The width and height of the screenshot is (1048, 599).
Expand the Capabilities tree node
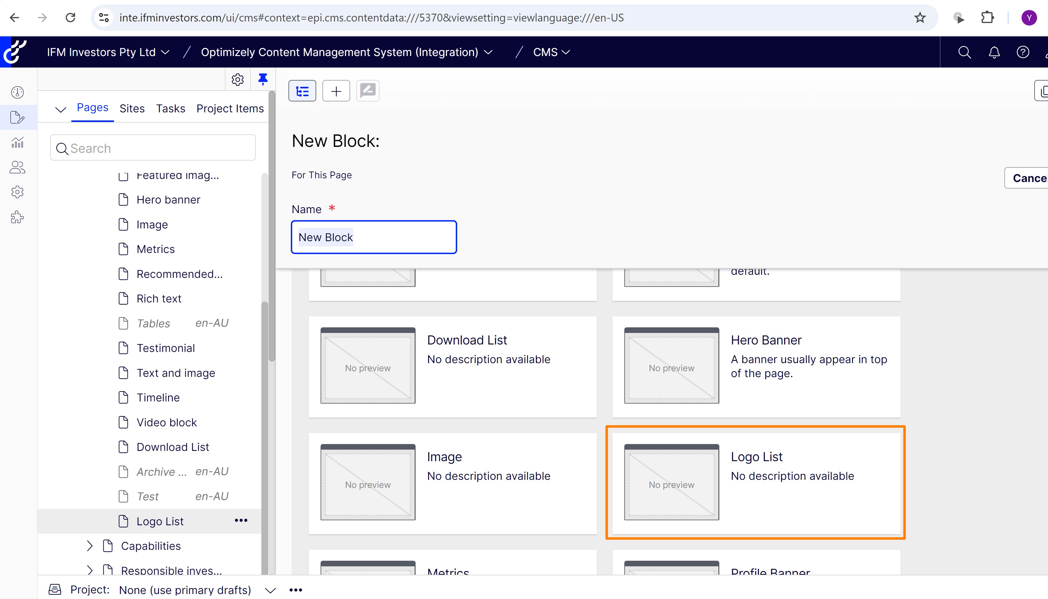click(x=90, y=546)
